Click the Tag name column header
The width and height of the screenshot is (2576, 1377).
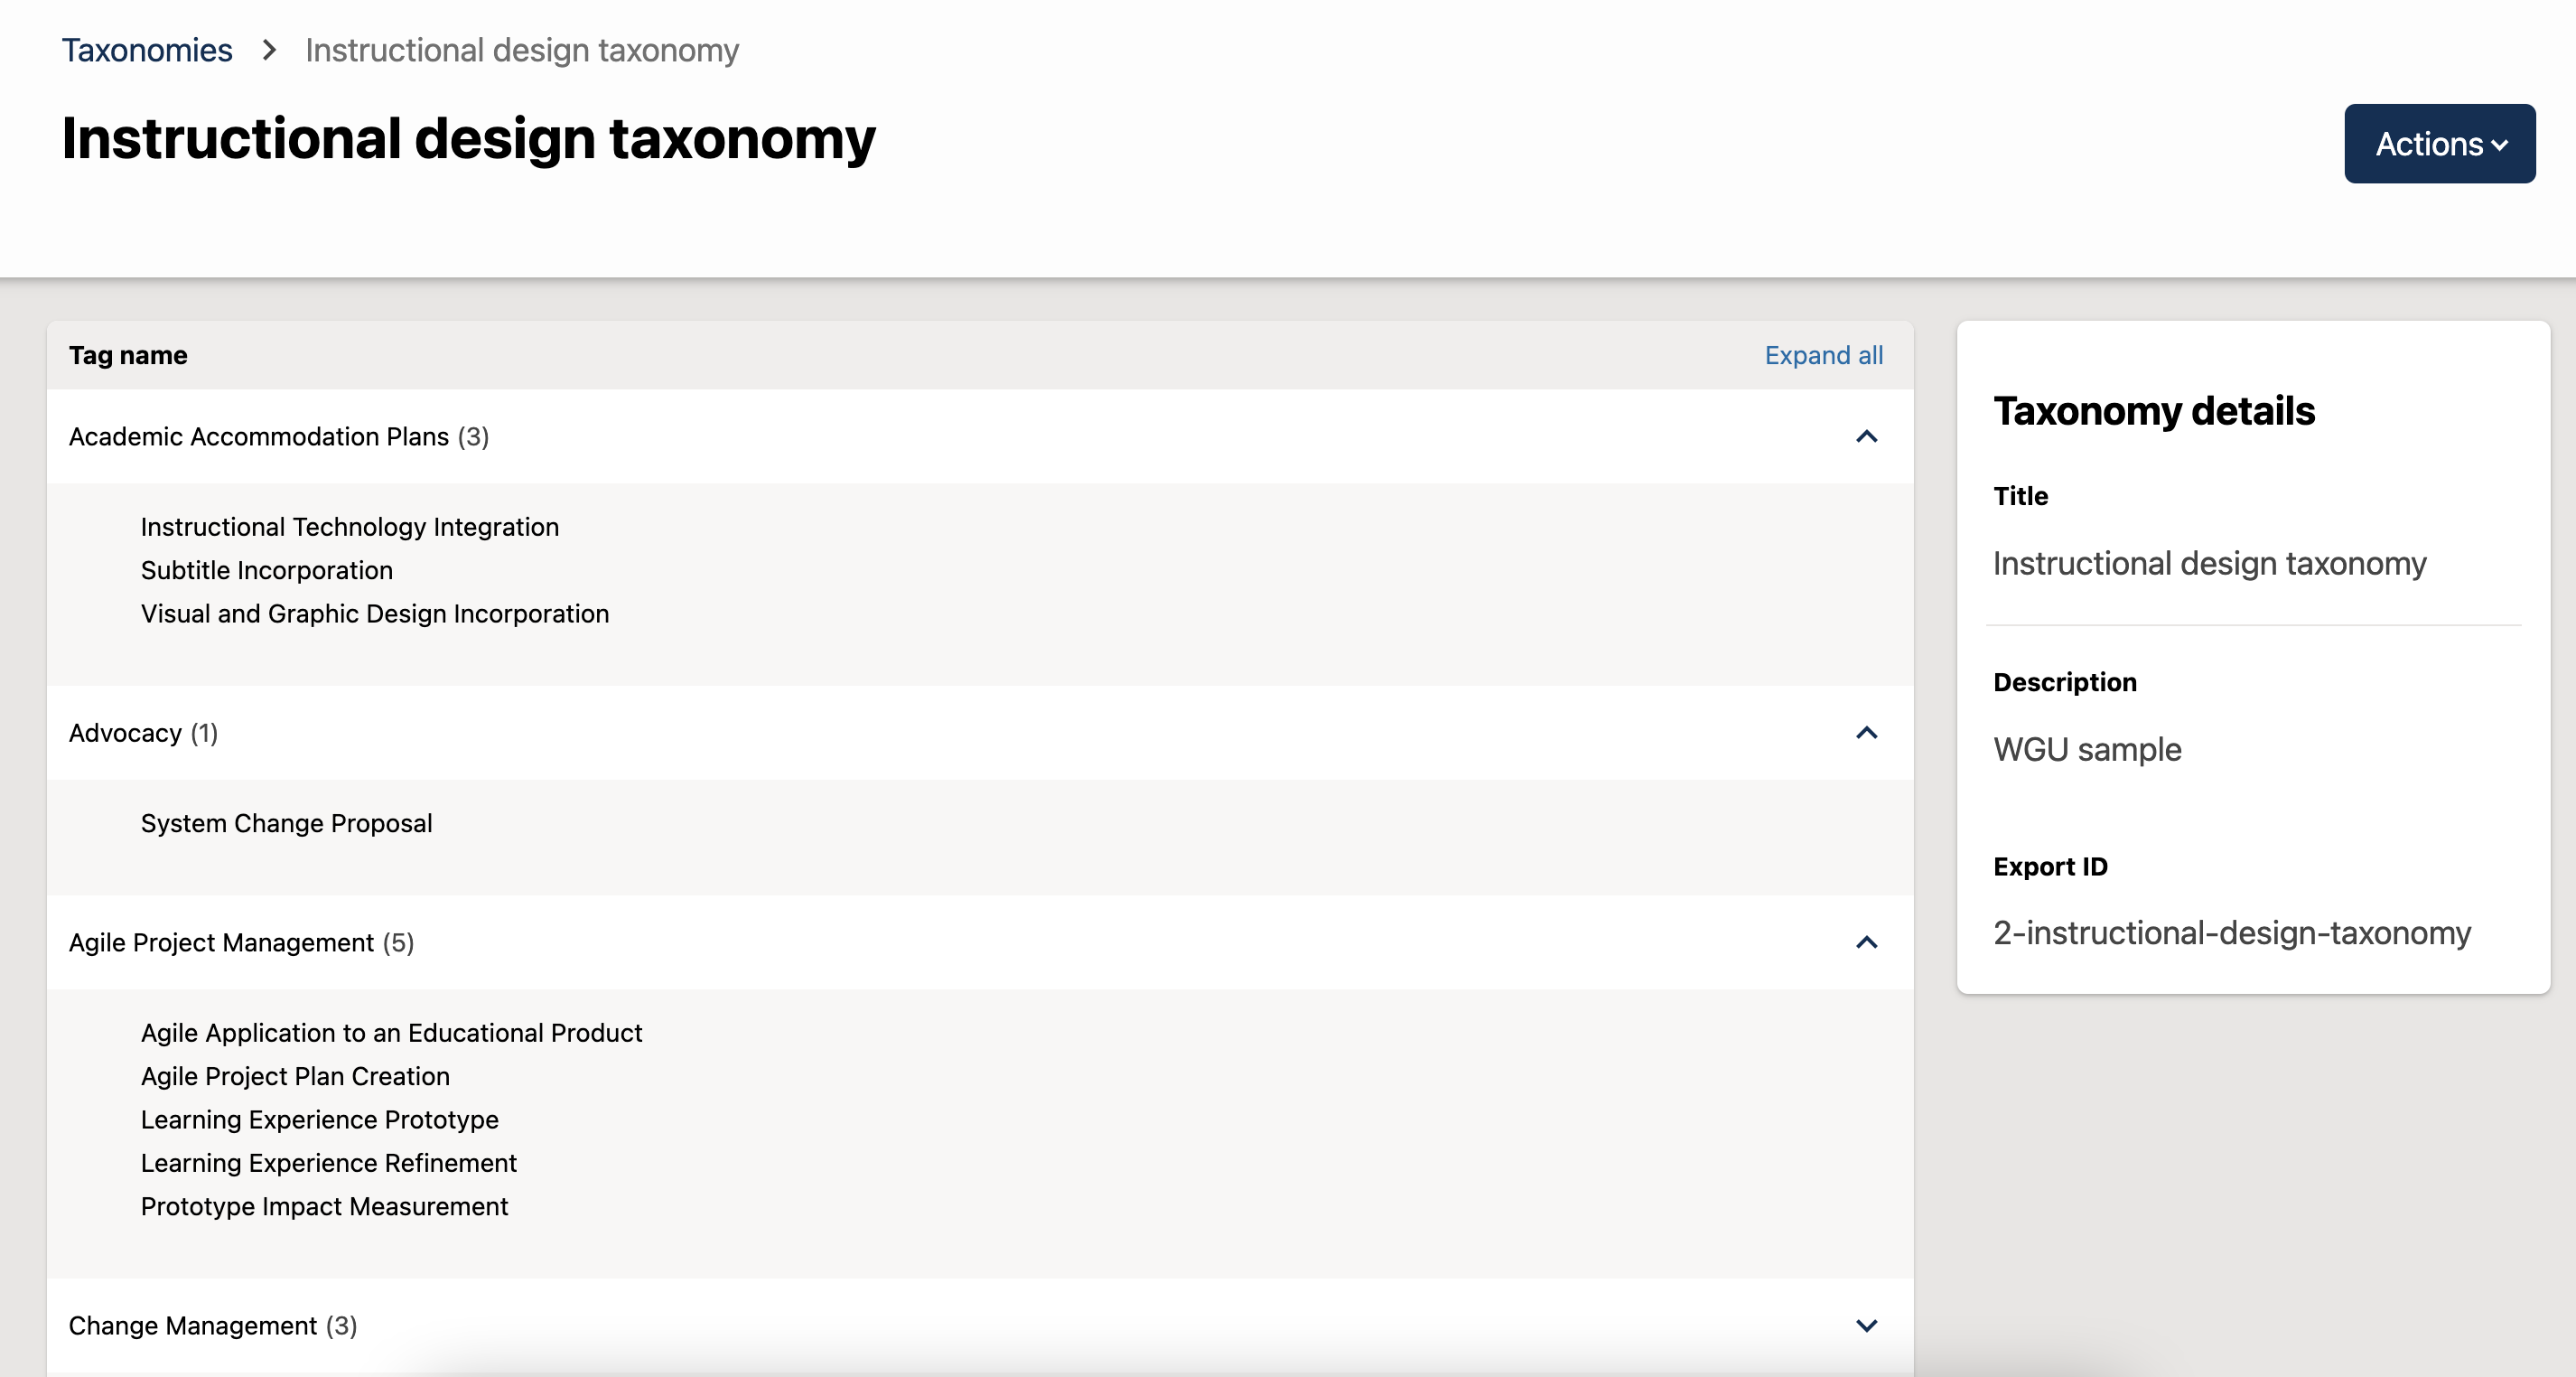[x=128, y=355]
